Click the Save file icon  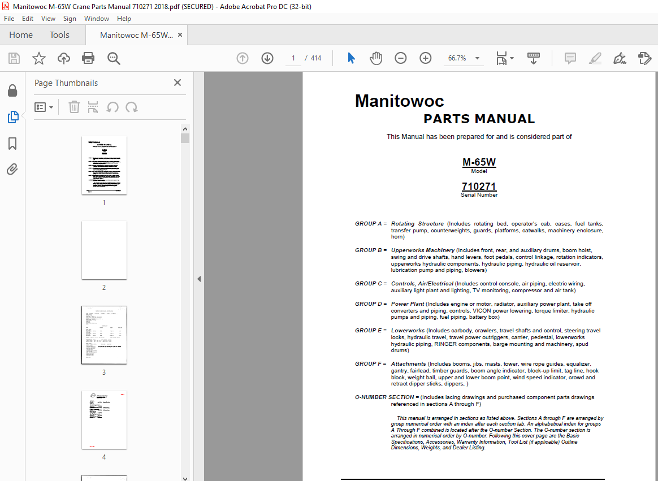(14, 58)
